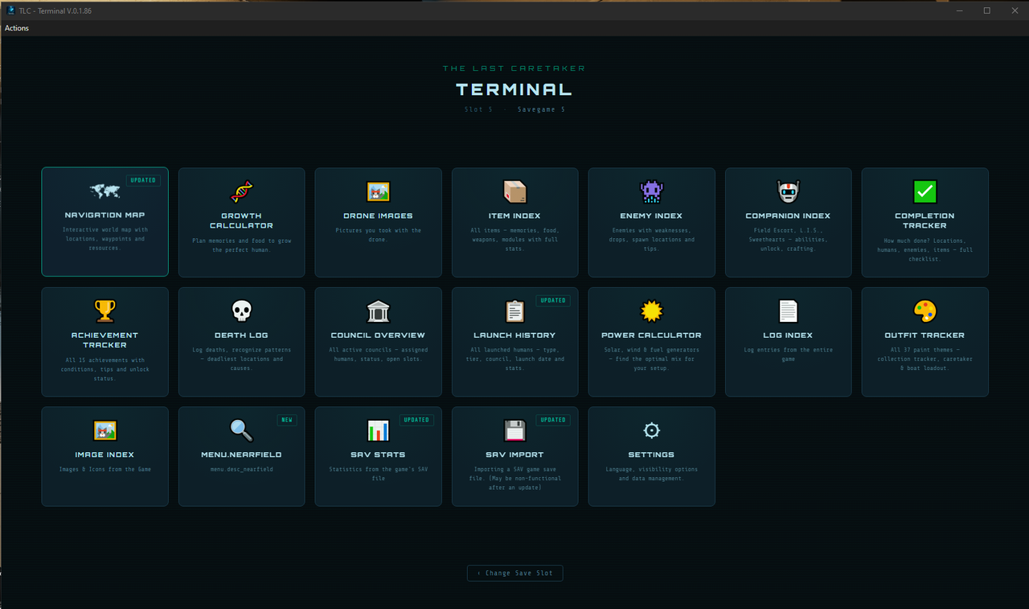Click the UPDATED badge on SAV Stats

coord(416,420)
